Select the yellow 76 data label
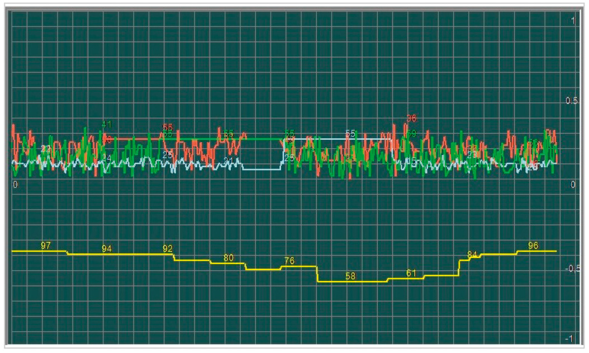The image size is (589, 353). [x=289, y=261]
